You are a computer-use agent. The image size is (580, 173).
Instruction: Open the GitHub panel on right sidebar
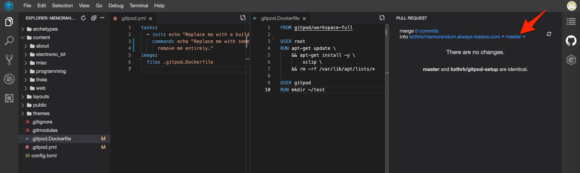point(571,41)
